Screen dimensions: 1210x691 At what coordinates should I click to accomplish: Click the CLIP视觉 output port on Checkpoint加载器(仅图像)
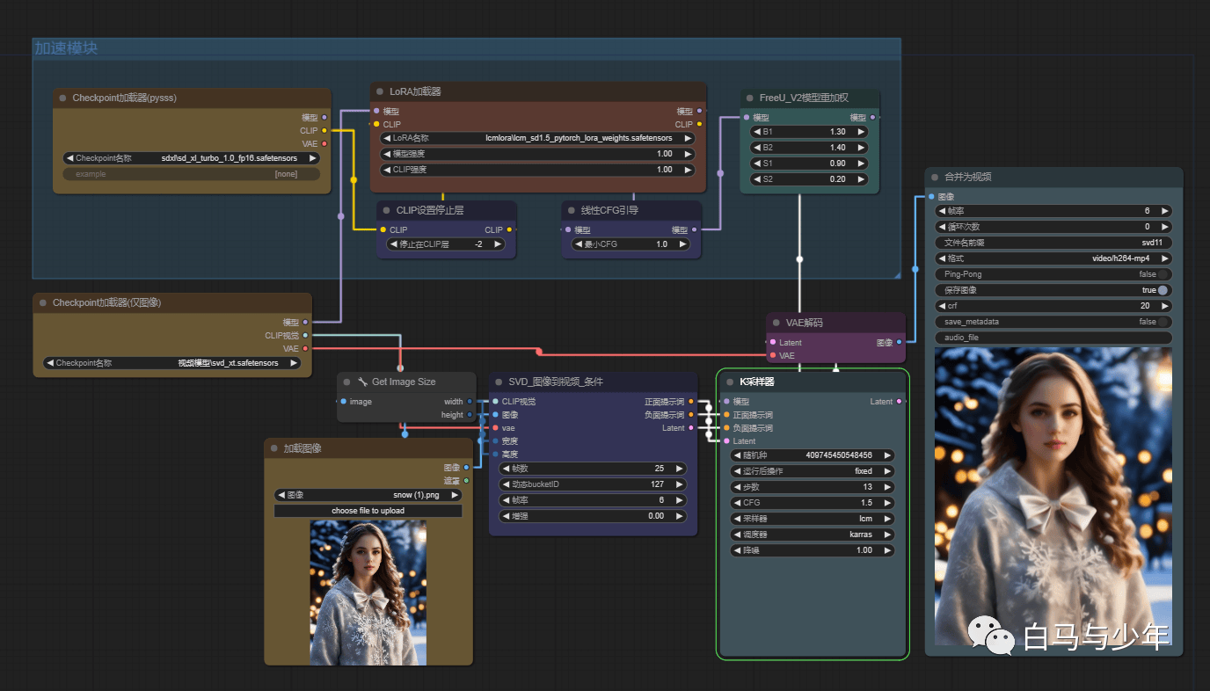305,335
